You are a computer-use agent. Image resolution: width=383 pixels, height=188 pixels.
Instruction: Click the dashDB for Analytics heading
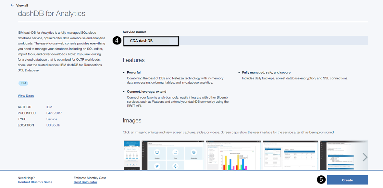pyautogui.click(x=52, y=13)
